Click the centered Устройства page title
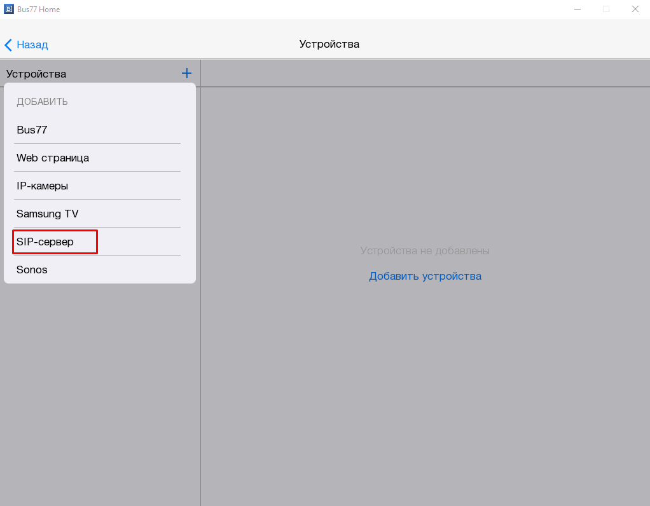This screenshot has height=506, width=650. (x=329, y=44)
